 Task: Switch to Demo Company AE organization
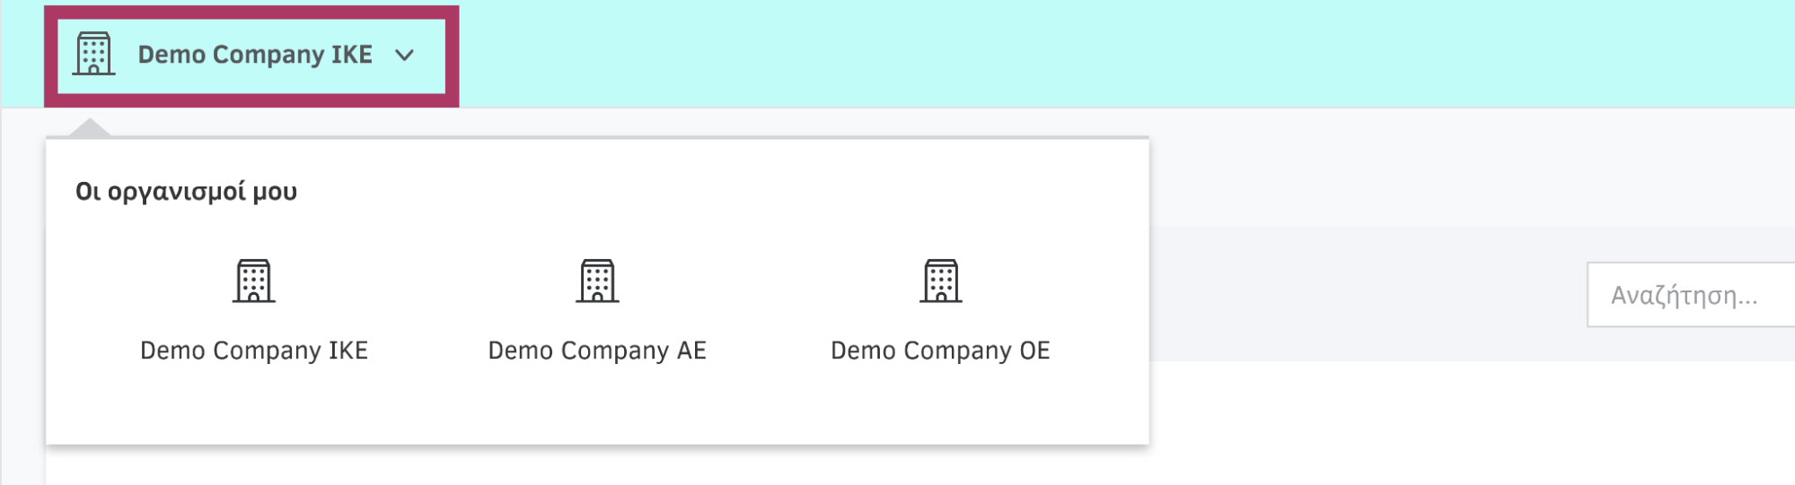click(x=597, y=311)
